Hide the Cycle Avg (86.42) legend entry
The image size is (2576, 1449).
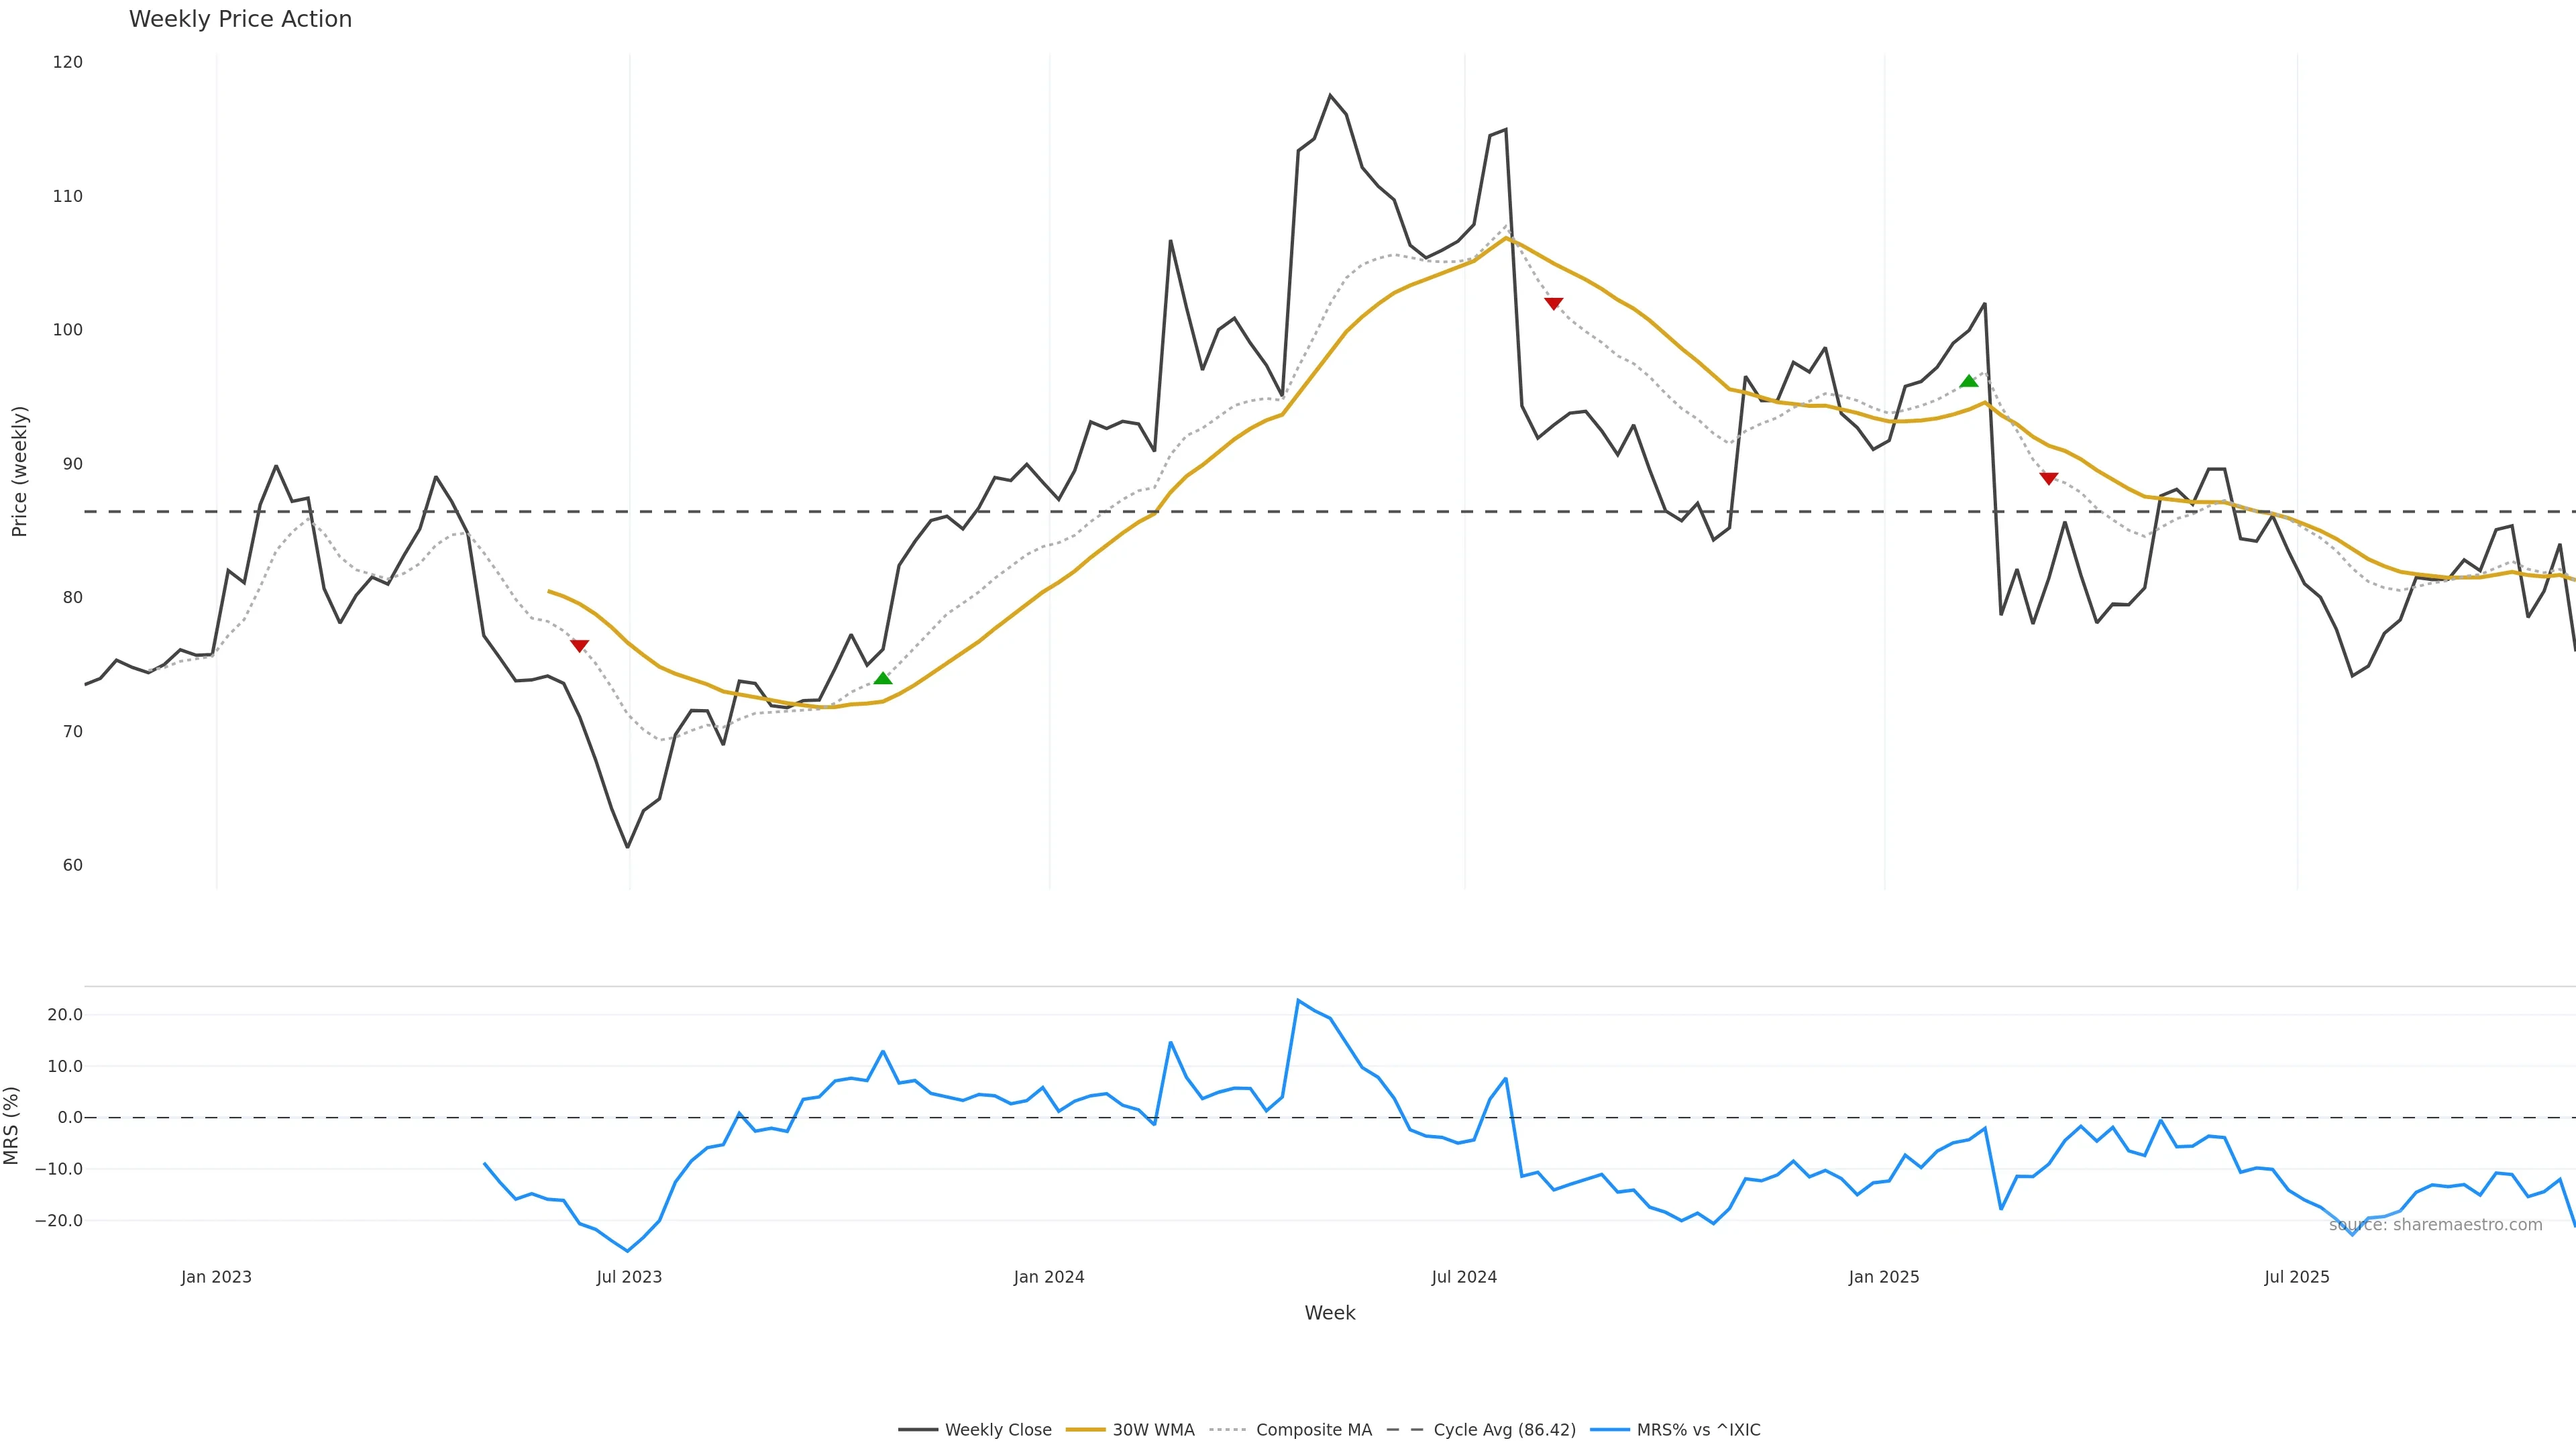[1504, 1430]
